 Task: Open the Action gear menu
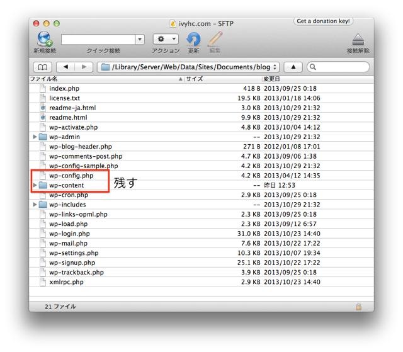166,39
